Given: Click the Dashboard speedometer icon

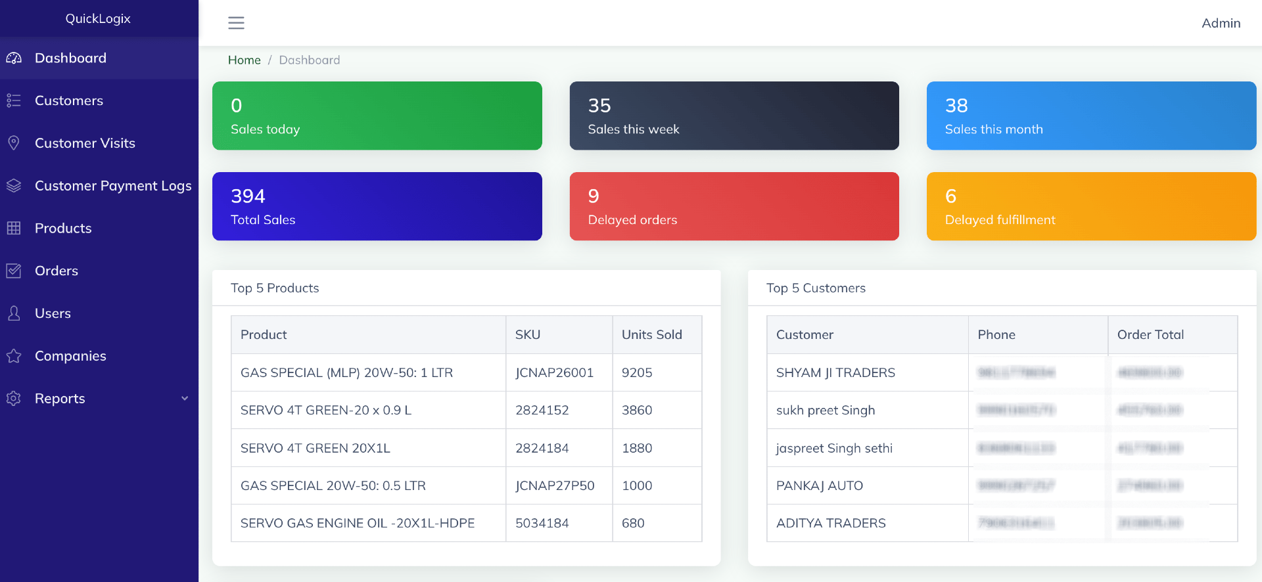Looking at the screenshot, I should click(14, 58).
